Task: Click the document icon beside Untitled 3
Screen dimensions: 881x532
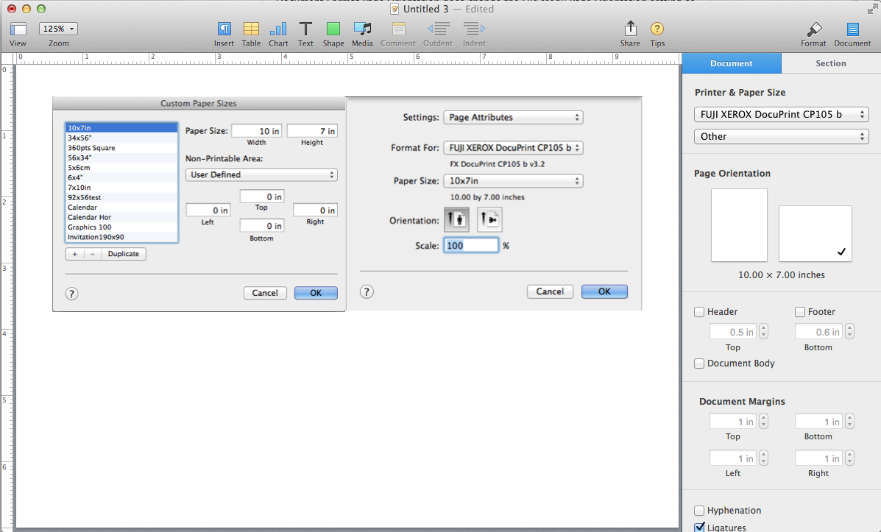Action: point(395,9)
